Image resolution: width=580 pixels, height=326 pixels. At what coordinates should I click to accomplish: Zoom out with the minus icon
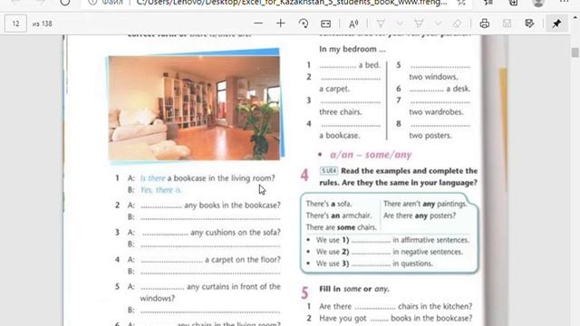coord(258,24)
